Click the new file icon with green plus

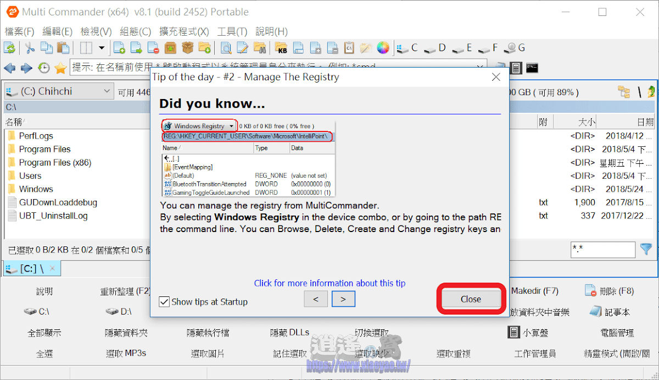point(119,48)
